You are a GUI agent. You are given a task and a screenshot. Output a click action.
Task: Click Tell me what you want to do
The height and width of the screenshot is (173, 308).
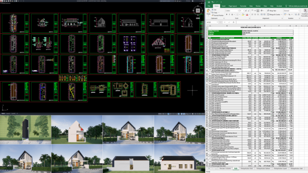[x=297, y=6]
